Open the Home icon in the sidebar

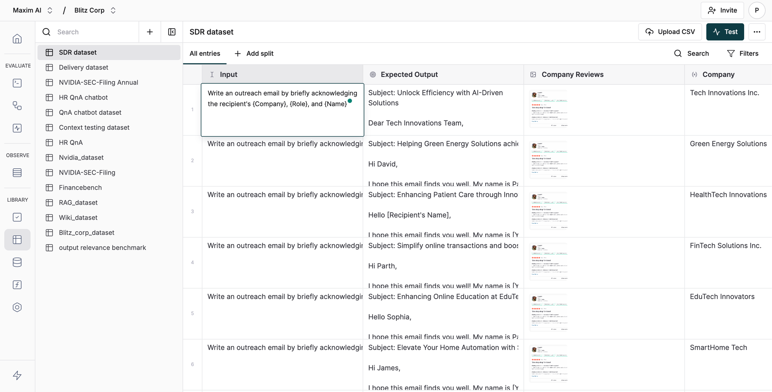tap(17, 39)
